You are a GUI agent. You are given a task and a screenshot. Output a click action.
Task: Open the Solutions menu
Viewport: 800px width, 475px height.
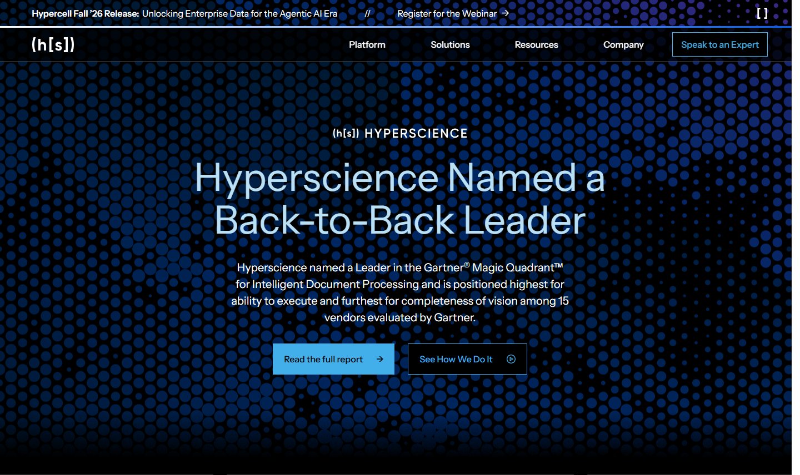[450, 44]
